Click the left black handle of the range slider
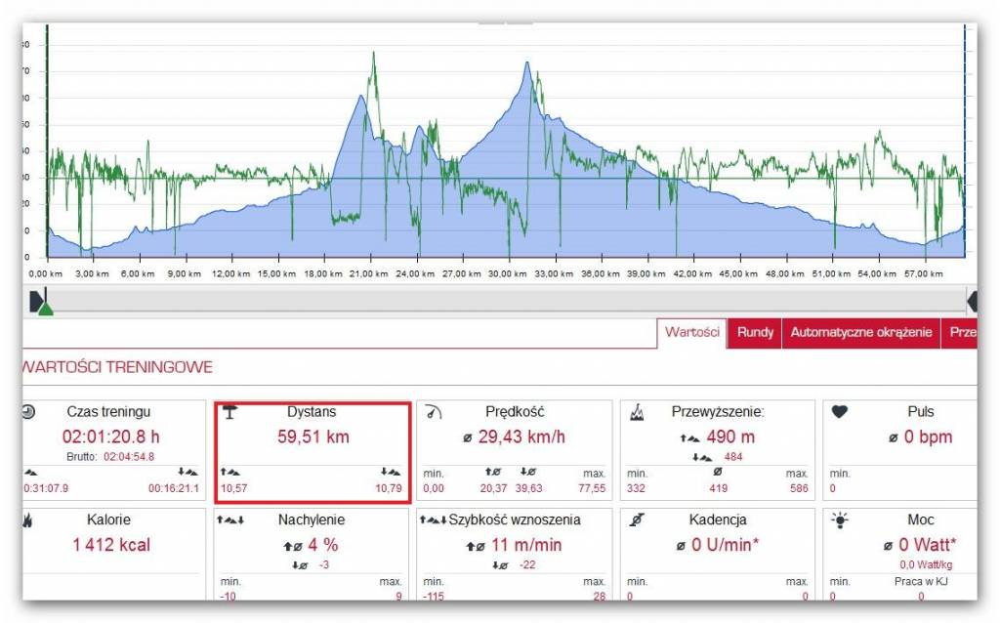1000x623 pixels. click(36, 301)
